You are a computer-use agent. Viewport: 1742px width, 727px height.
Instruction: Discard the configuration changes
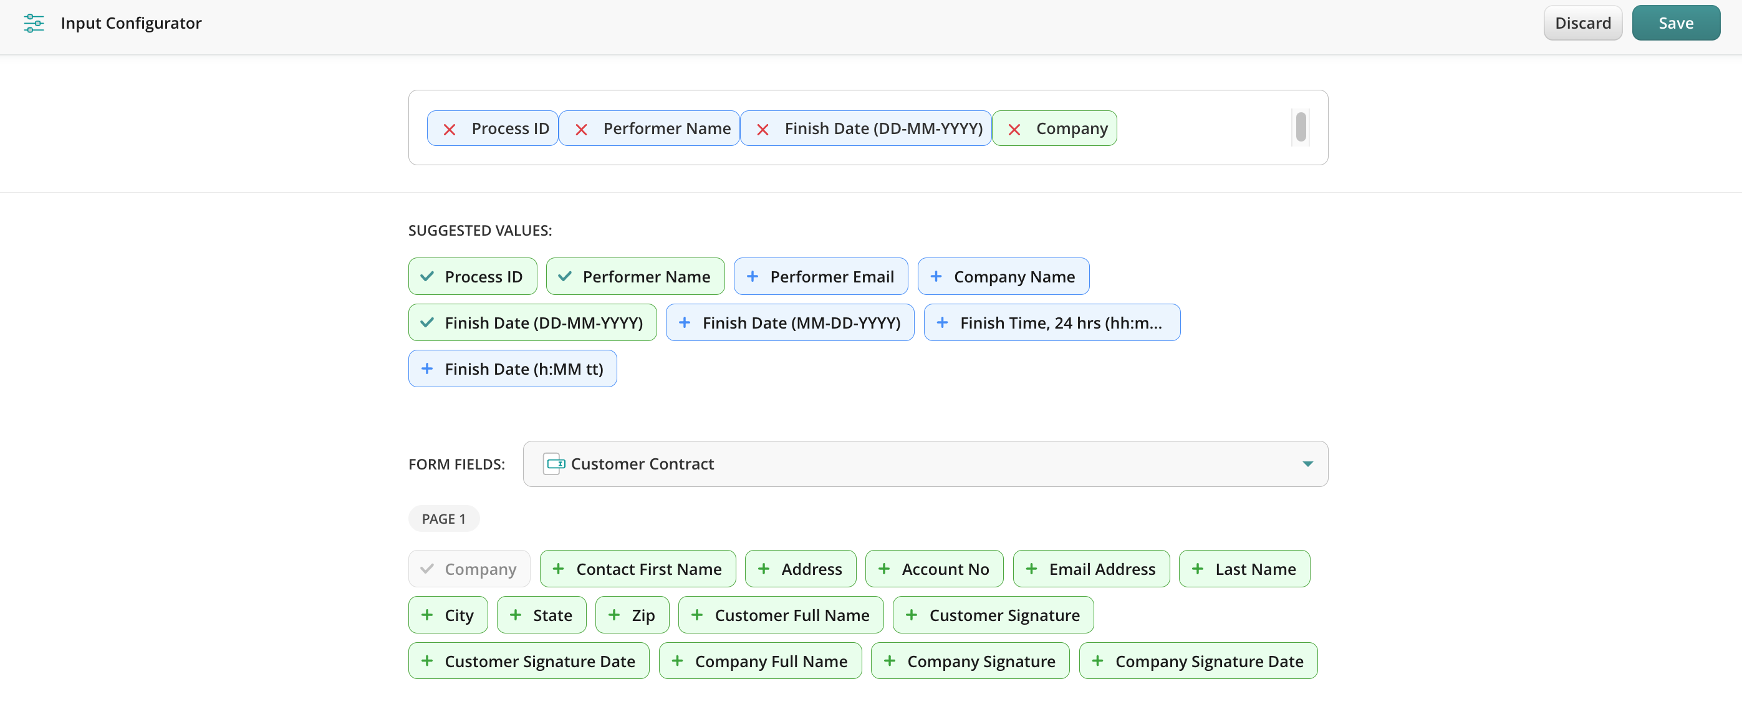1582,23
